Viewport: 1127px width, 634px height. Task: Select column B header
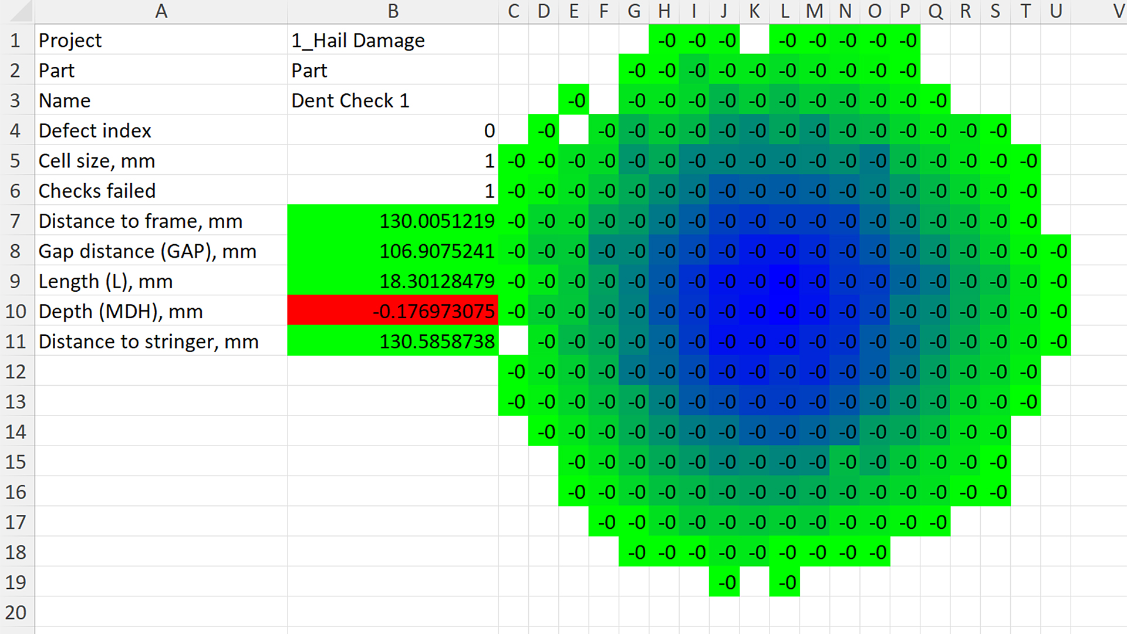click(x=393, y=11)
